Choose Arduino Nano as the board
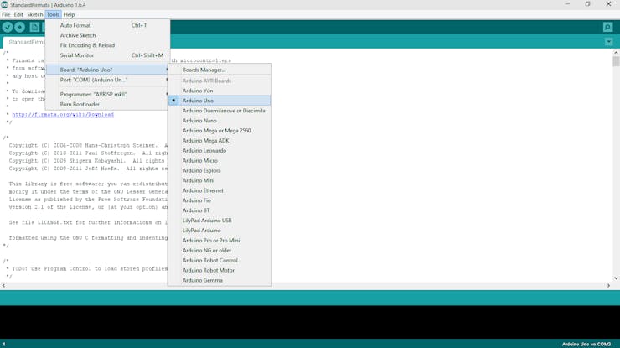 [199, 121]
